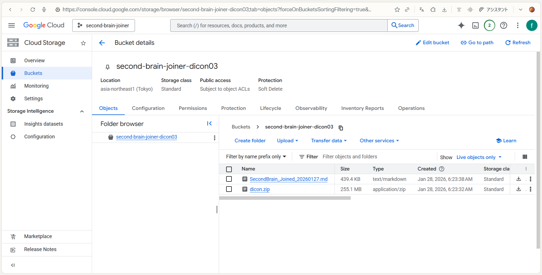The width and height of the screenshot is (542, 275).
Task: Tick the checkbox for dicon.zip
Action: (x=229, y=189)
